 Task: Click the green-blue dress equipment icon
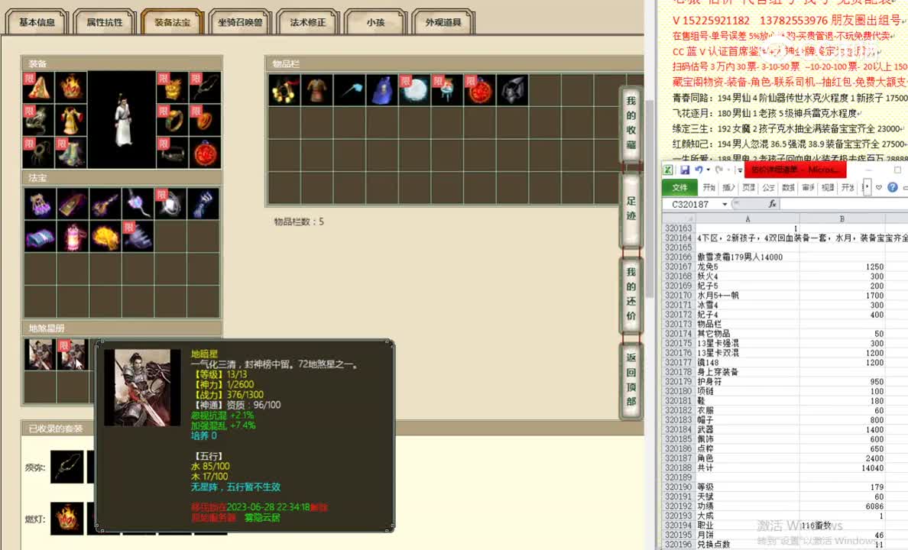coord(71,152)
